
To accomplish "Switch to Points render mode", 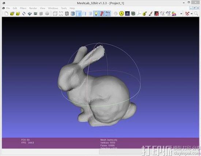I will [61, 14].
